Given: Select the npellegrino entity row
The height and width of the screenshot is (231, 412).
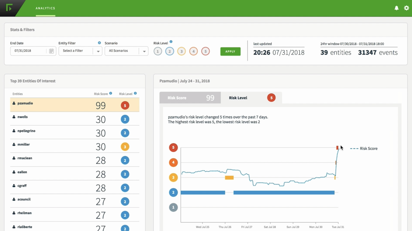Looking at the screenshot, I should (x=75, y=132).
